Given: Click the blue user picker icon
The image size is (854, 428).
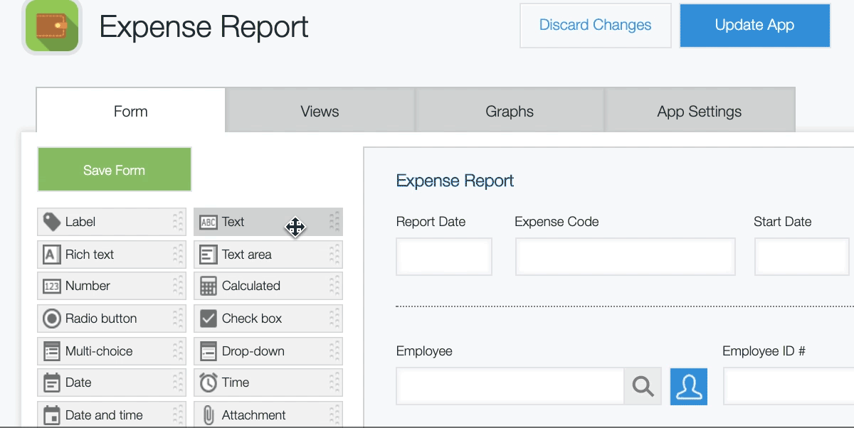Looking at the screenshot, I should [689, 386].
